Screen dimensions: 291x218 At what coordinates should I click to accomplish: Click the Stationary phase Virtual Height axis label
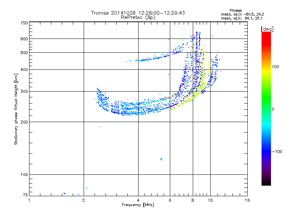tap(16, 109)
